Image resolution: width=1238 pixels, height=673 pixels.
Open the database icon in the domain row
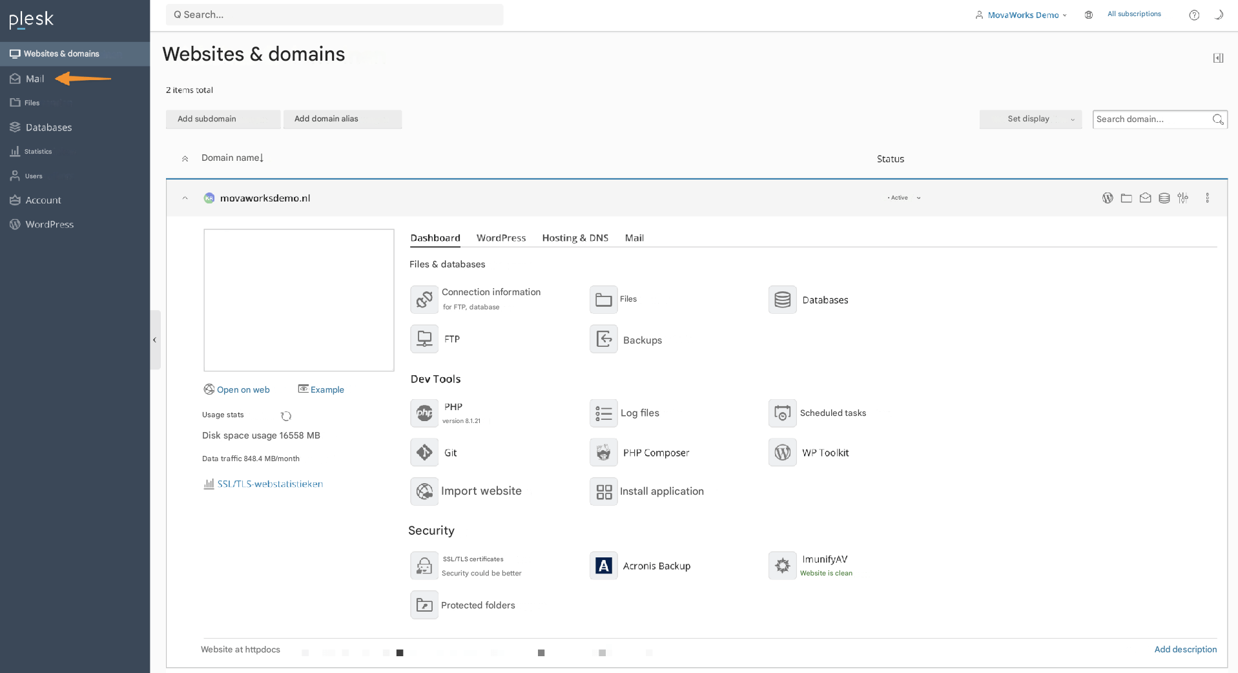tap(1164, 198)
